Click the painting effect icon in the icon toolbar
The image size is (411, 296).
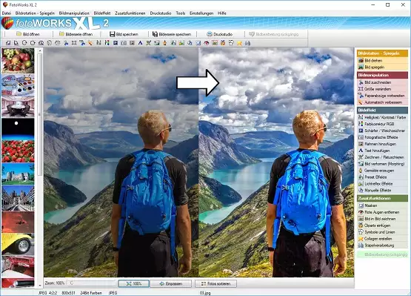(x=165, y=42)
